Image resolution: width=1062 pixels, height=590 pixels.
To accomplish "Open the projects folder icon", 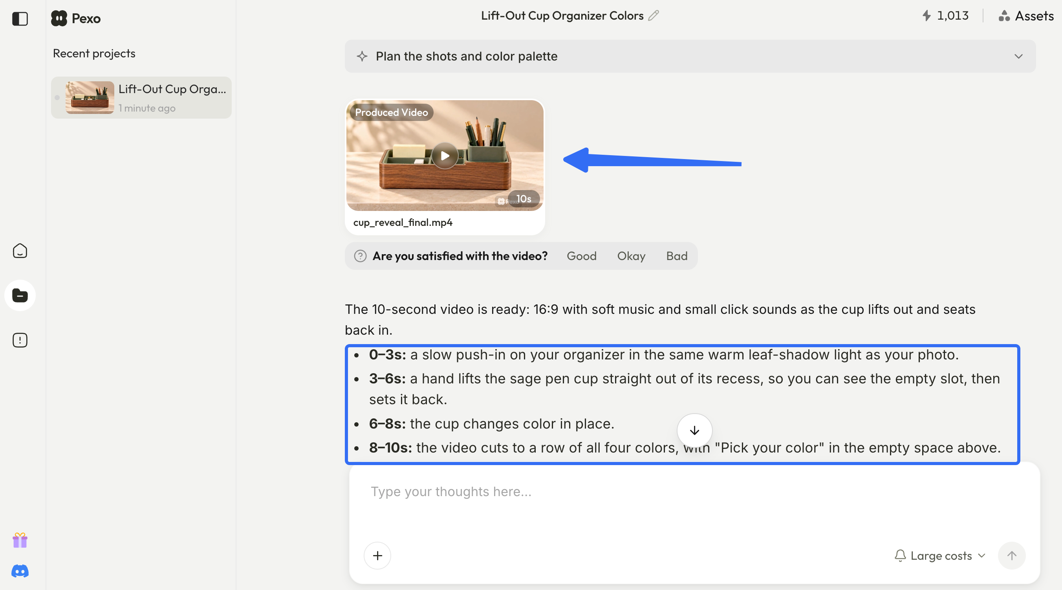I will pos(20,295).
